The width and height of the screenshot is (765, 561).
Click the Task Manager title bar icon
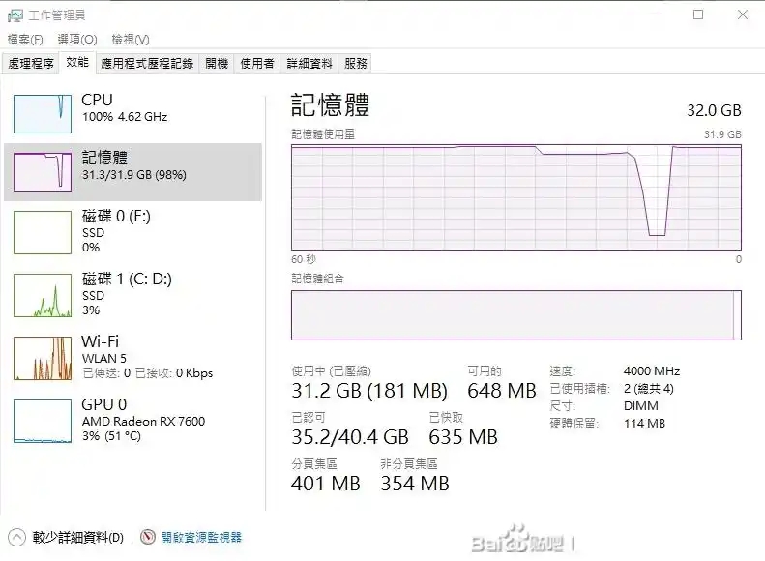15,15
